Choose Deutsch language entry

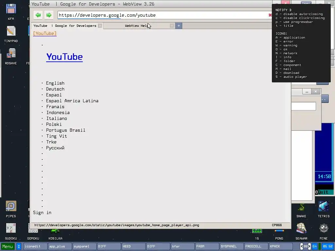[55, 89]
